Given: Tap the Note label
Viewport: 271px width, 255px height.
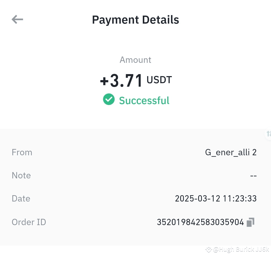Looking at the screenshot, I should (x=21, y=175).
